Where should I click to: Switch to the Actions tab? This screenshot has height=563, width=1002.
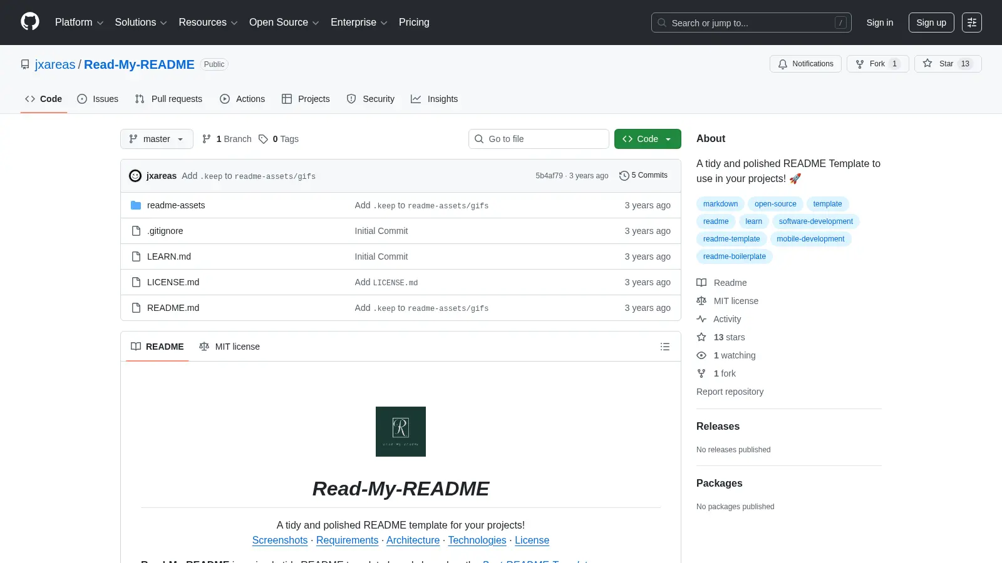point(242,99)
